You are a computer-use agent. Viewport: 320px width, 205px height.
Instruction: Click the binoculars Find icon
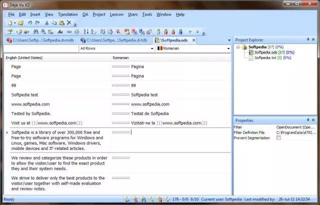click(x=35, y=31)
